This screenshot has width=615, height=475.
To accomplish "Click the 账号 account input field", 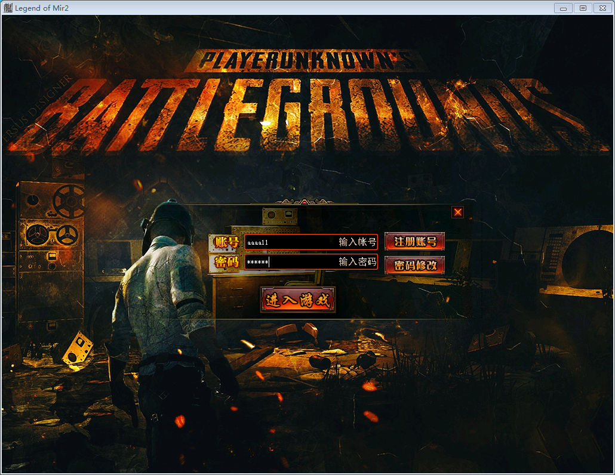I will coord(311,242).
